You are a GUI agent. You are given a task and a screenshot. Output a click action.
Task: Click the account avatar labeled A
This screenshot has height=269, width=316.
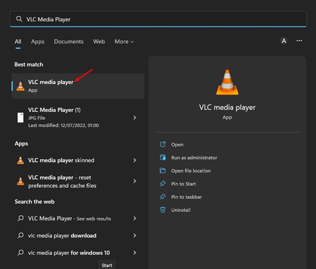click(284, 41)
